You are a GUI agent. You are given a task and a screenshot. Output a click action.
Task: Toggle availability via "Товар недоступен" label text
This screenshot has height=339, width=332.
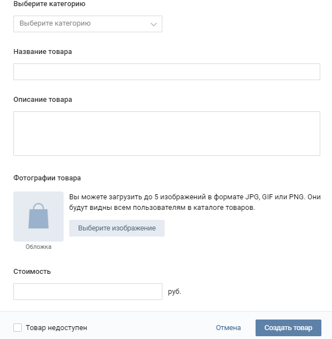(x=56, y=328)
